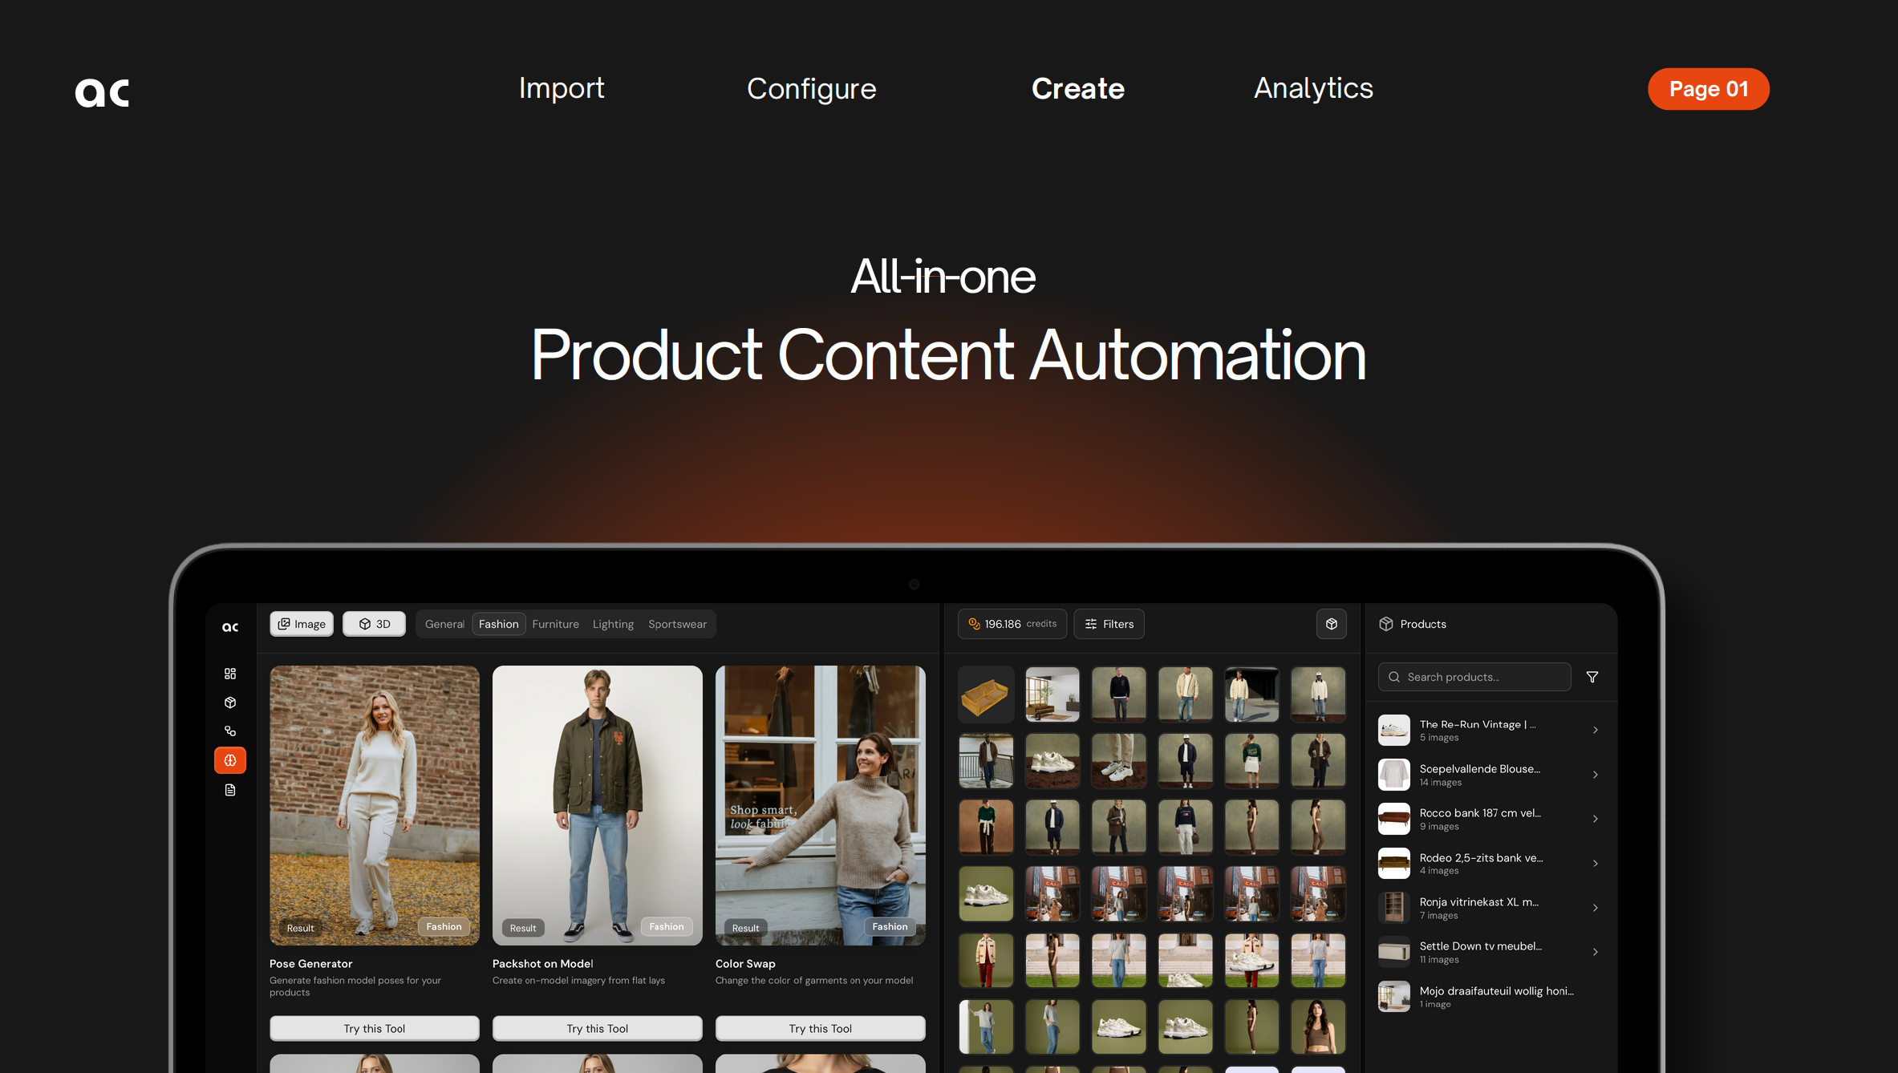Click the Page 01 button top right

tap(1708, 89)
